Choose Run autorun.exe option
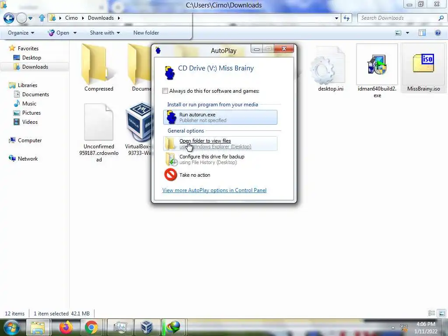Image resolution: width=448 pixels, height=336 pixels. [x=220, y=117]
